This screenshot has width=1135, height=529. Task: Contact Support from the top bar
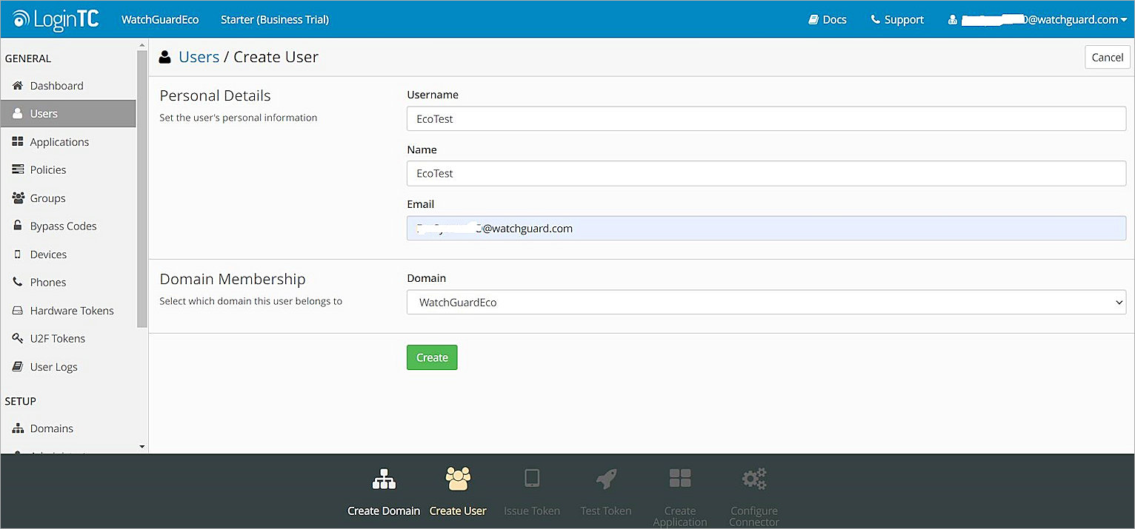point(896,19)
